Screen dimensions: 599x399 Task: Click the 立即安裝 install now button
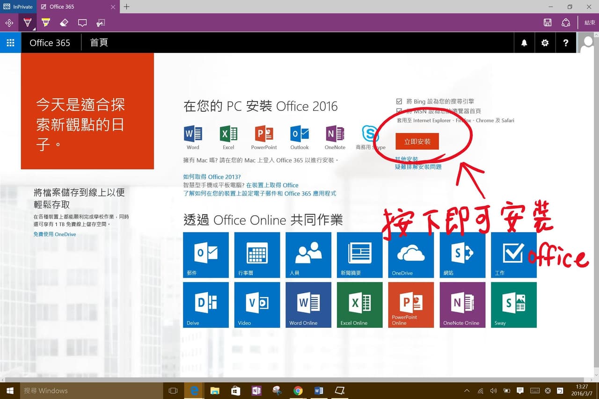(x=417, y=141)
